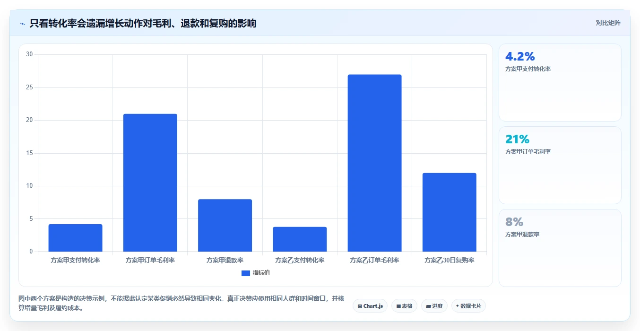Select the 方案甲订单毛利率 bar
640x331 pixels.
point(150,183)
